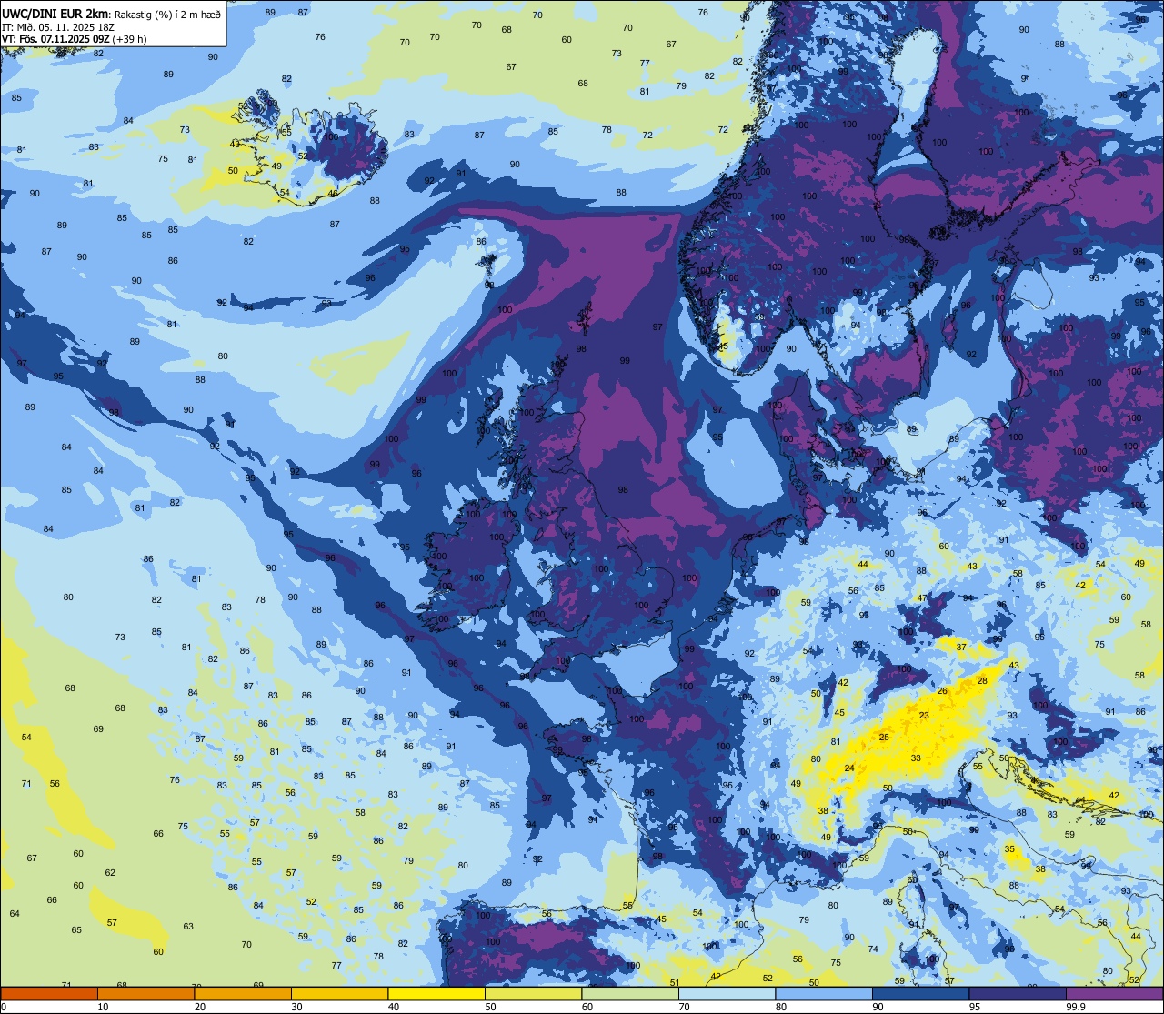Image resolution: width=1164 pixels, height=1014 pixels.
Task: Click humidity value '24' in the yellow Alps area
Action: pos(849,768)
